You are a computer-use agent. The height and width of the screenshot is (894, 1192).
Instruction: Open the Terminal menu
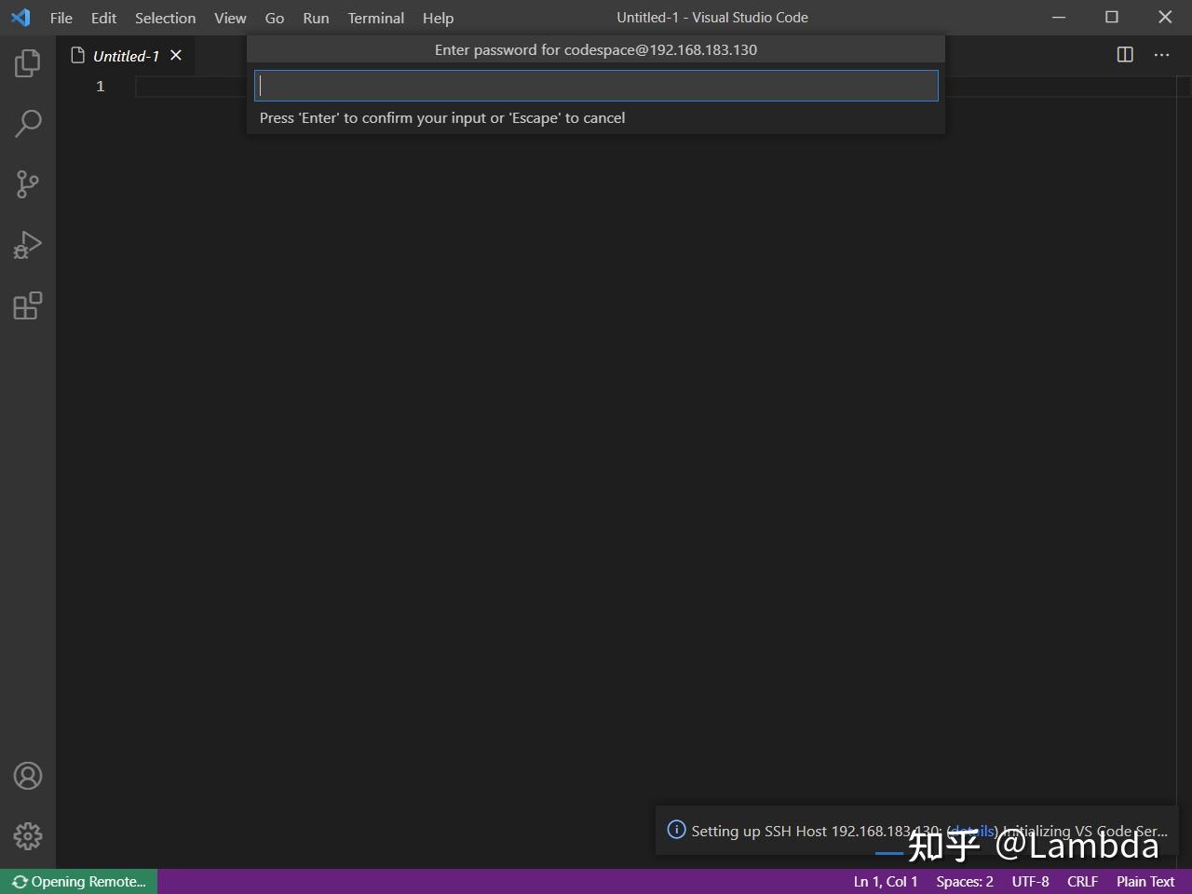[x=375, y=18]
